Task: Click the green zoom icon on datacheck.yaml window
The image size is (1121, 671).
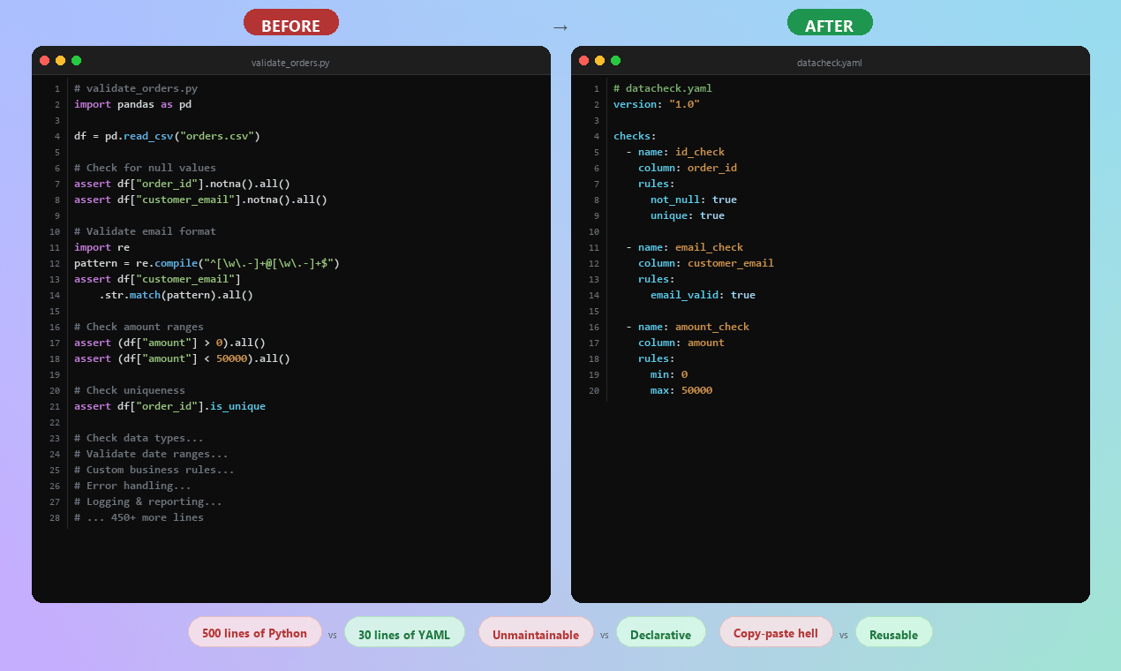Action: (615, 60)
